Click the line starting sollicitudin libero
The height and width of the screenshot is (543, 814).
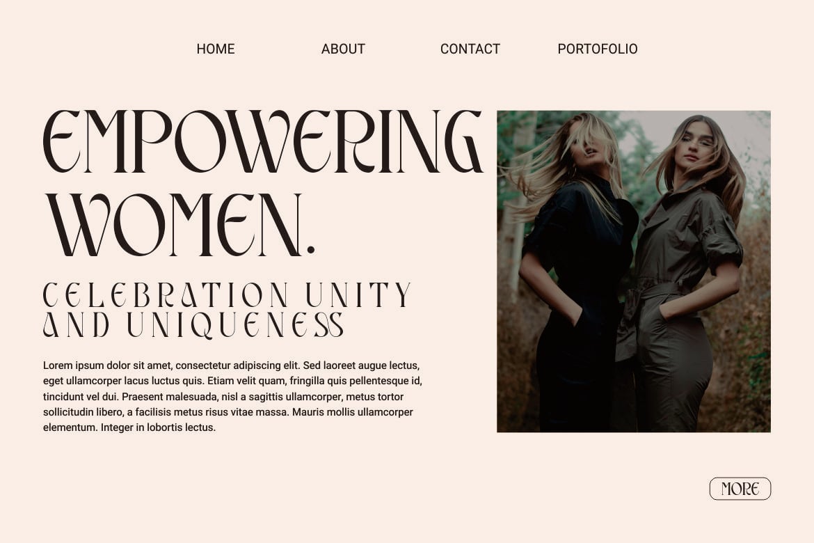click(x=228, y=412)
